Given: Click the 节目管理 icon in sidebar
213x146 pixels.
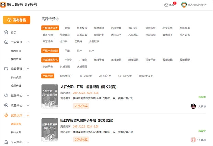Looking at the screenshot, I should tap(6, 42).
